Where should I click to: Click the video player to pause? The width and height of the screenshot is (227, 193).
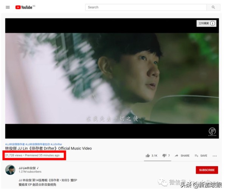tap(112, 78)
